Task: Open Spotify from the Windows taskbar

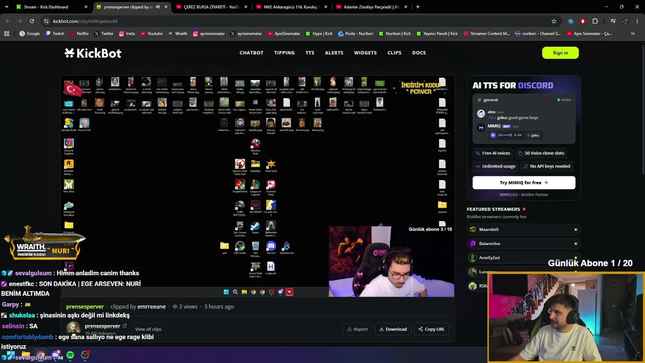Action: tap(70, 355)
